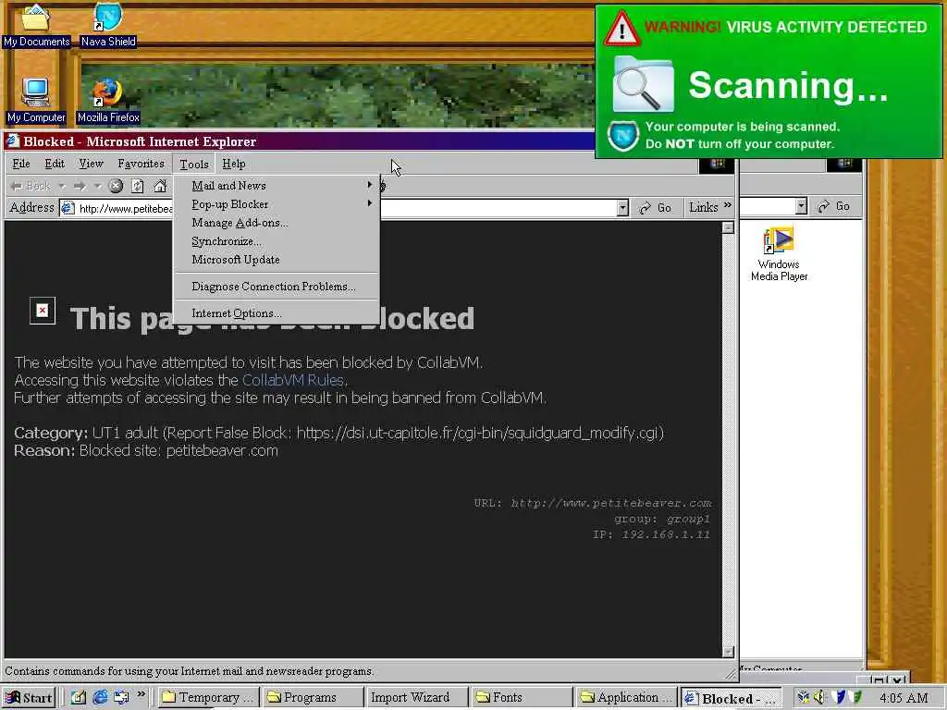This screenshot has width=947, height=710.
Task: Click the Go button in Internet Explorer
Action: tap(656, 208)
